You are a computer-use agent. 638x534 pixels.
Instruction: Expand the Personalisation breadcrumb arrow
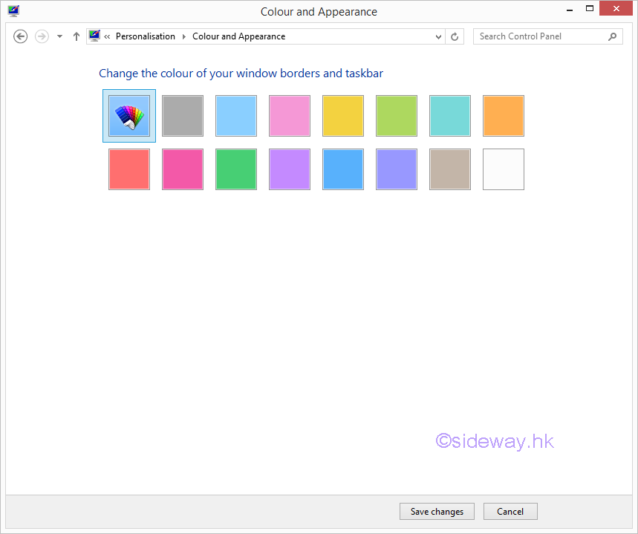(x=184, y=36)
